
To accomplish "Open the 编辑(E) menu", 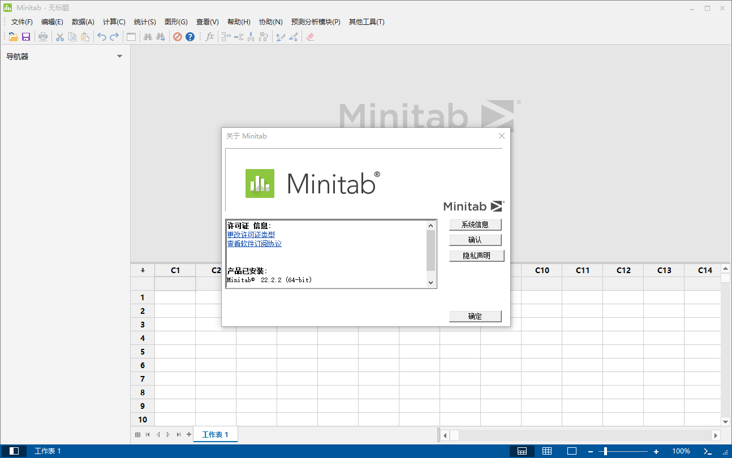I will click(52, 22).
